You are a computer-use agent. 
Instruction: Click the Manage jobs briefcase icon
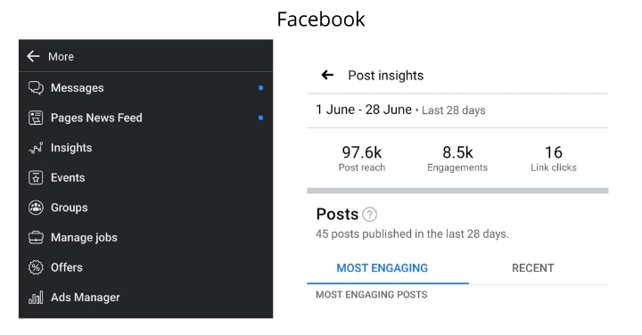(x=36, y=237)
